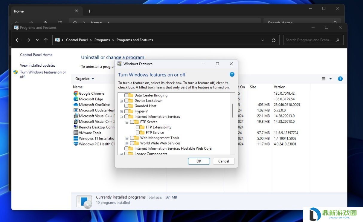Collapse the Internet Information Services node
This screenshot has width=363, height=222.
(121, 117)
